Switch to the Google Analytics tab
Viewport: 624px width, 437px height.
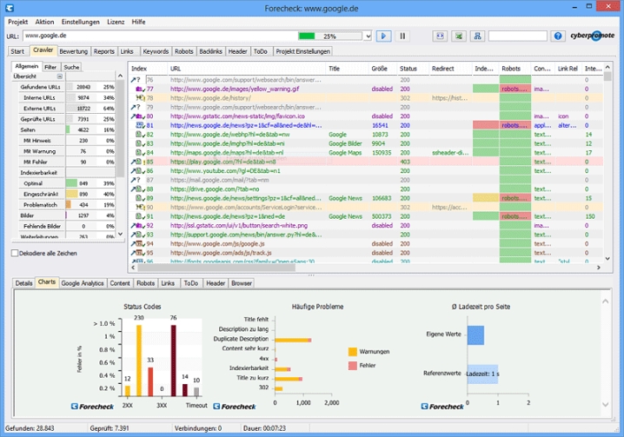[83, 283]
